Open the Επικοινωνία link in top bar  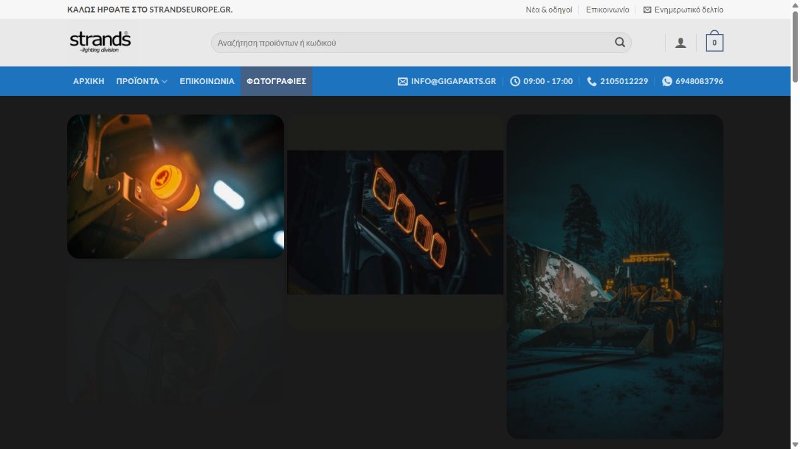(608, 10)
